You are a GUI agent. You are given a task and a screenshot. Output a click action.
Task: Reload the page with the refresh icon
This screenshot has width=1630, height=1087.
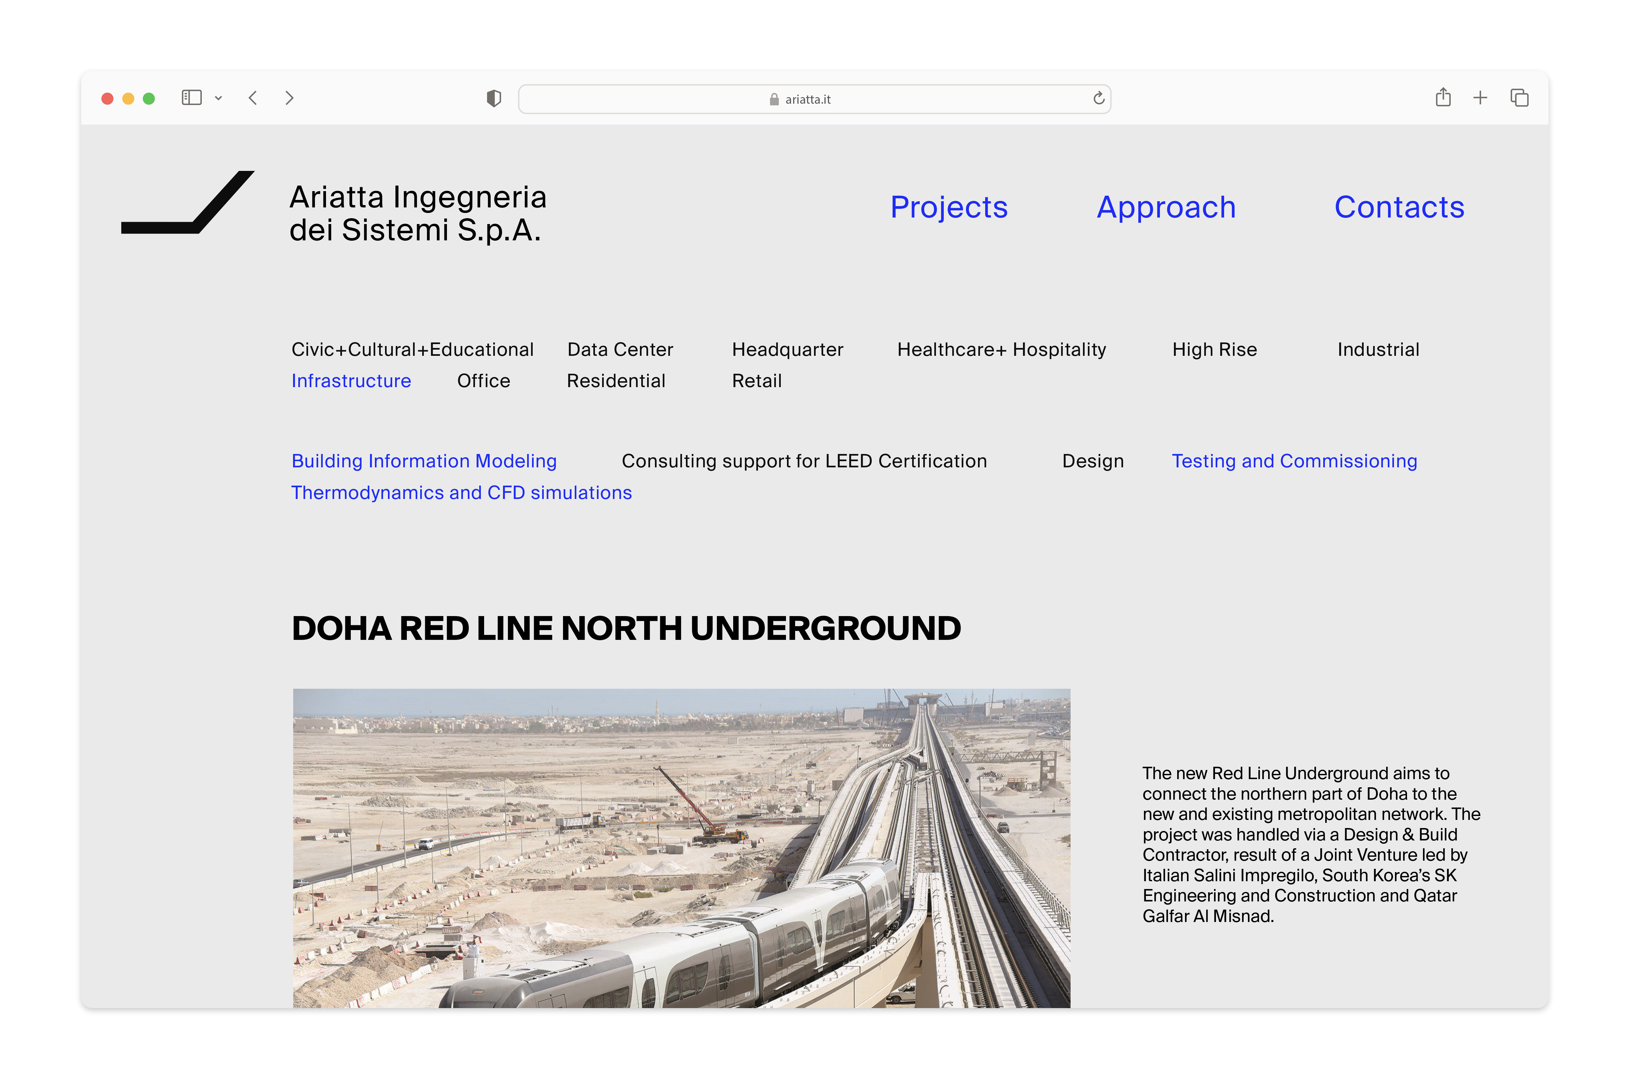click(1098, 98)
